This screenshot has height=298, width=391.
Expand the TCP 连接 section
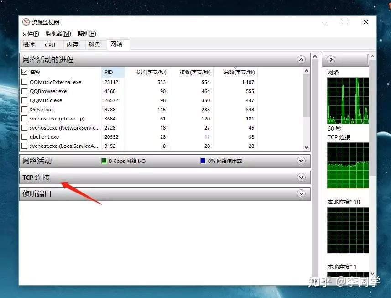301,178
